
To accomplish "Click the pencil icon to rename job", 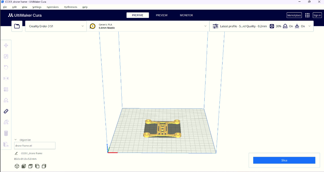I will coord(16,153).
